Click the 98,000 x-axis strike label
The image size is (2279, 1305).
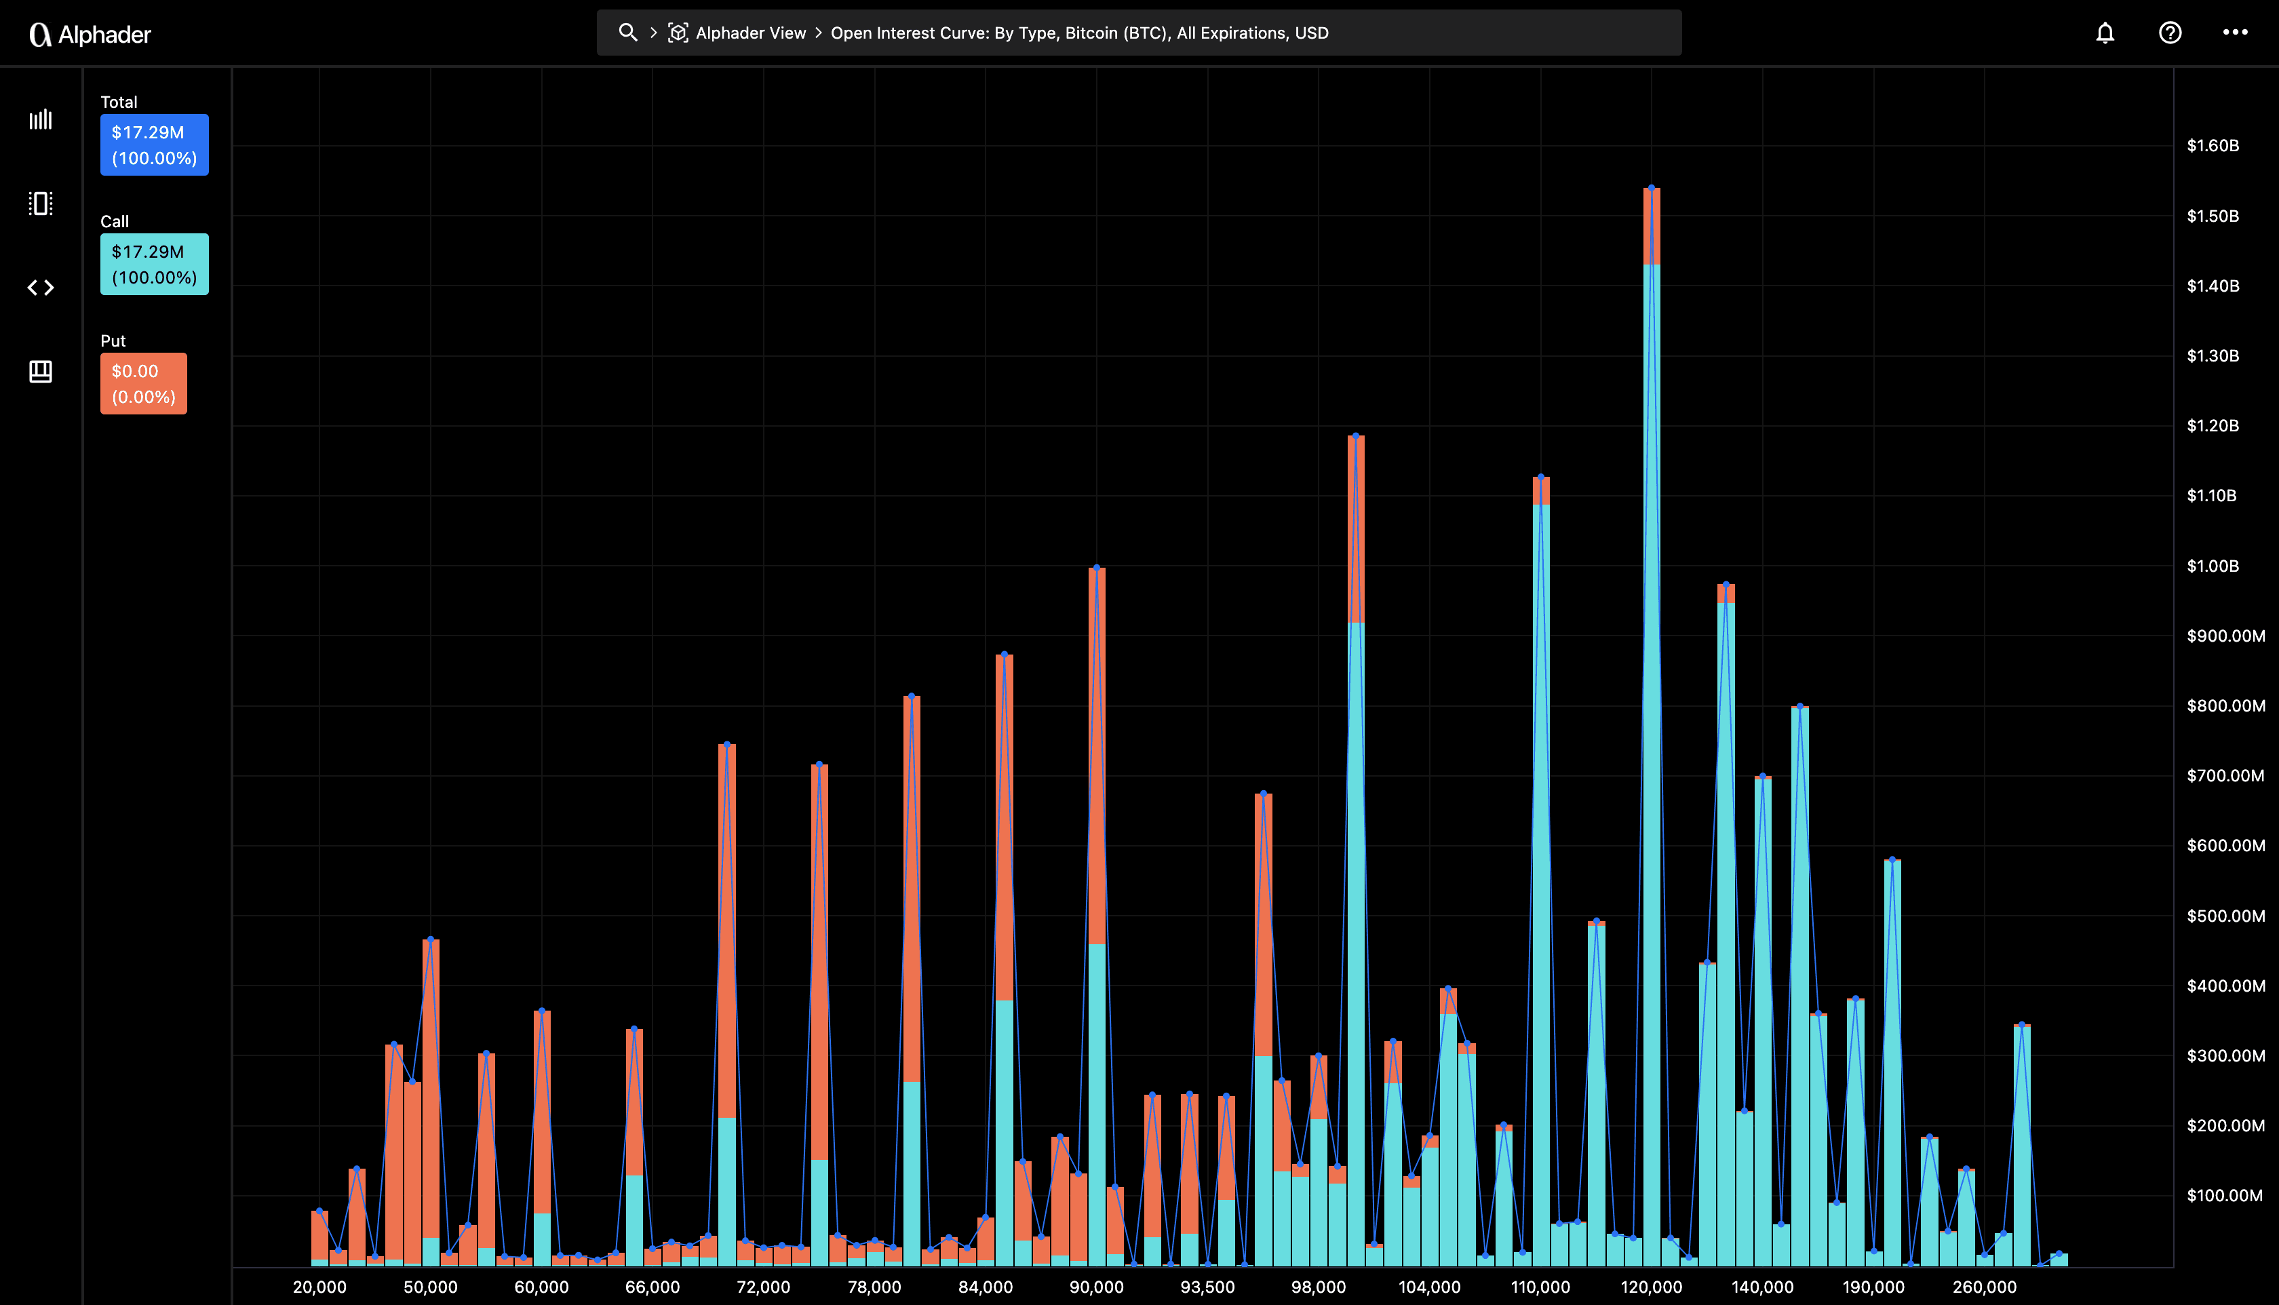click(x=1319, y=1287)
